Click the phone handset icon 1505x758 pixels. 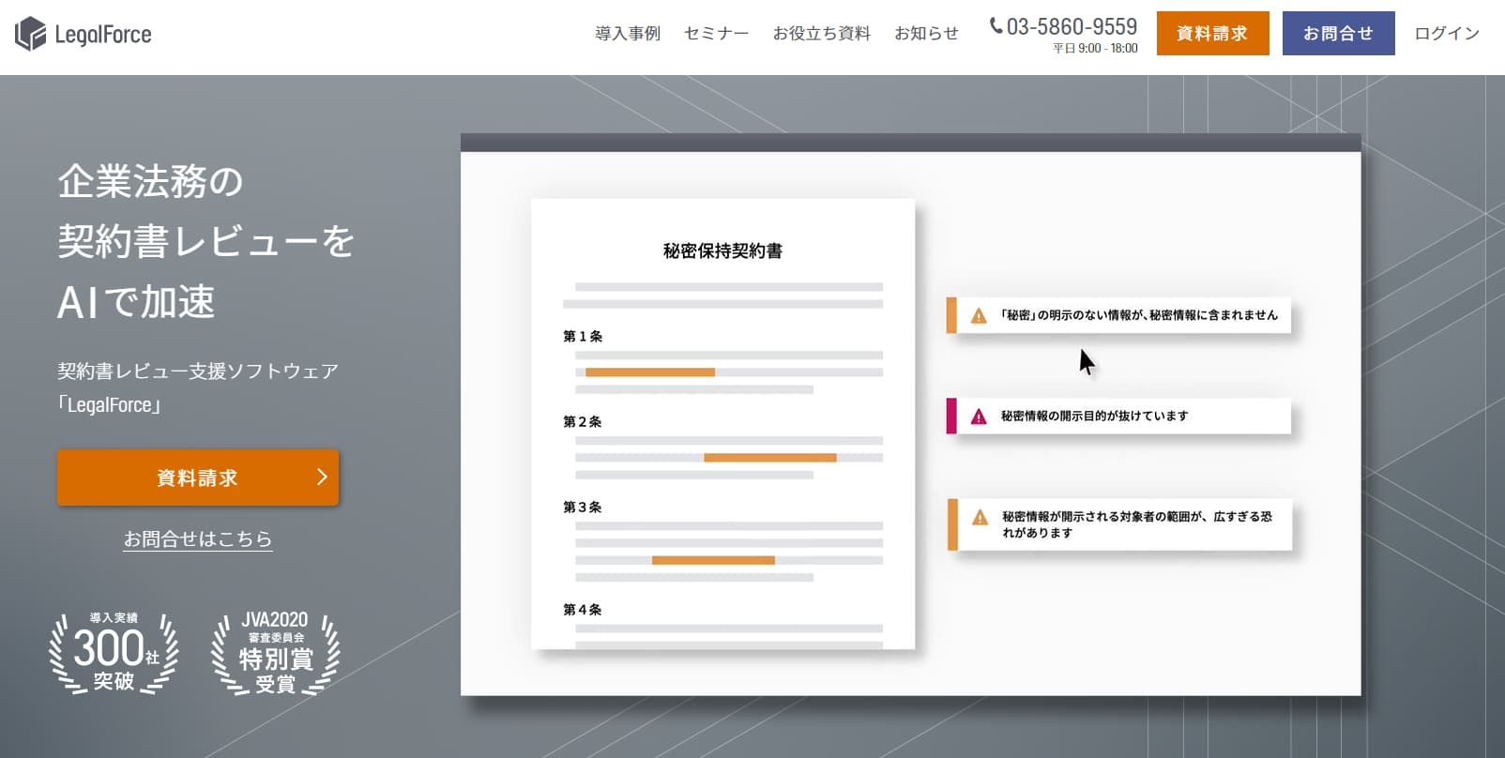996,26
